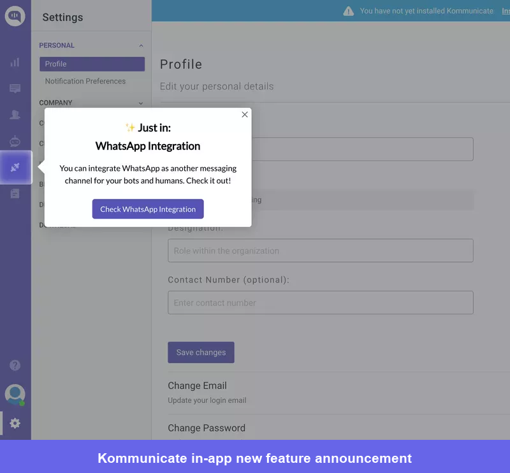The image size is (510, 473).
Task: Click Check WhatsApp Integration button
Action: pyautogui.click(x=148, y=209)
